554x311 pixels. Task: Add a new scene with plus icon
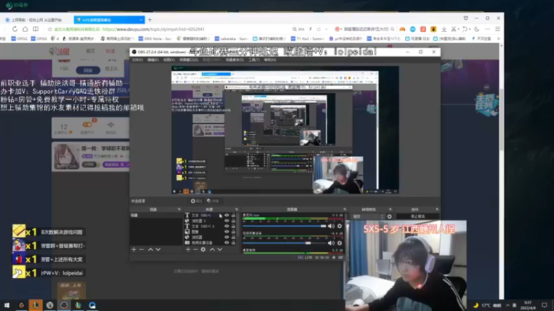tap(134, 249)
